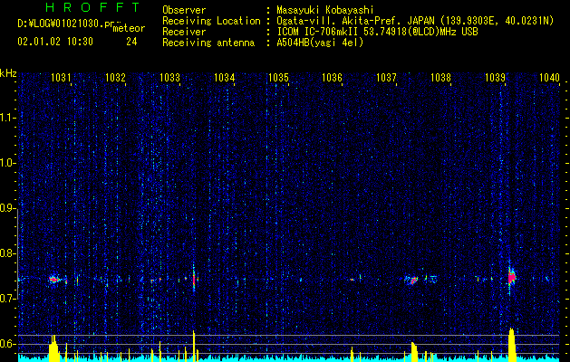
Task: Click the meteor label
Action: pyautogui.click(x=129, y=28)
